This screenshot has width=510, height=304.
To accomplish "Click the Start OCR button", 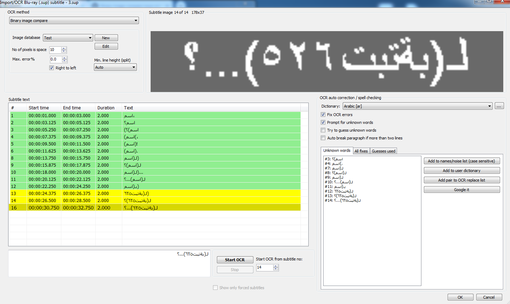I will tap(235, 260).
